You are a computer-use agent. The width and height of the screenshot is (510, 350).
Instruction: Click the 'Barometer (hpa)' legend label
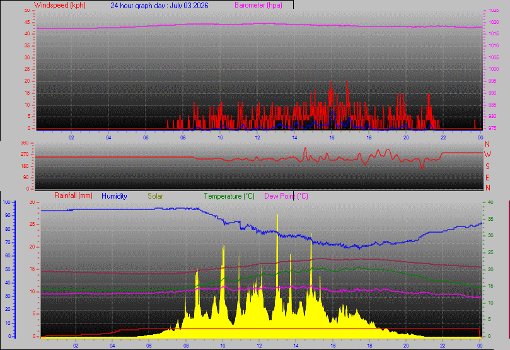[258, 5]
